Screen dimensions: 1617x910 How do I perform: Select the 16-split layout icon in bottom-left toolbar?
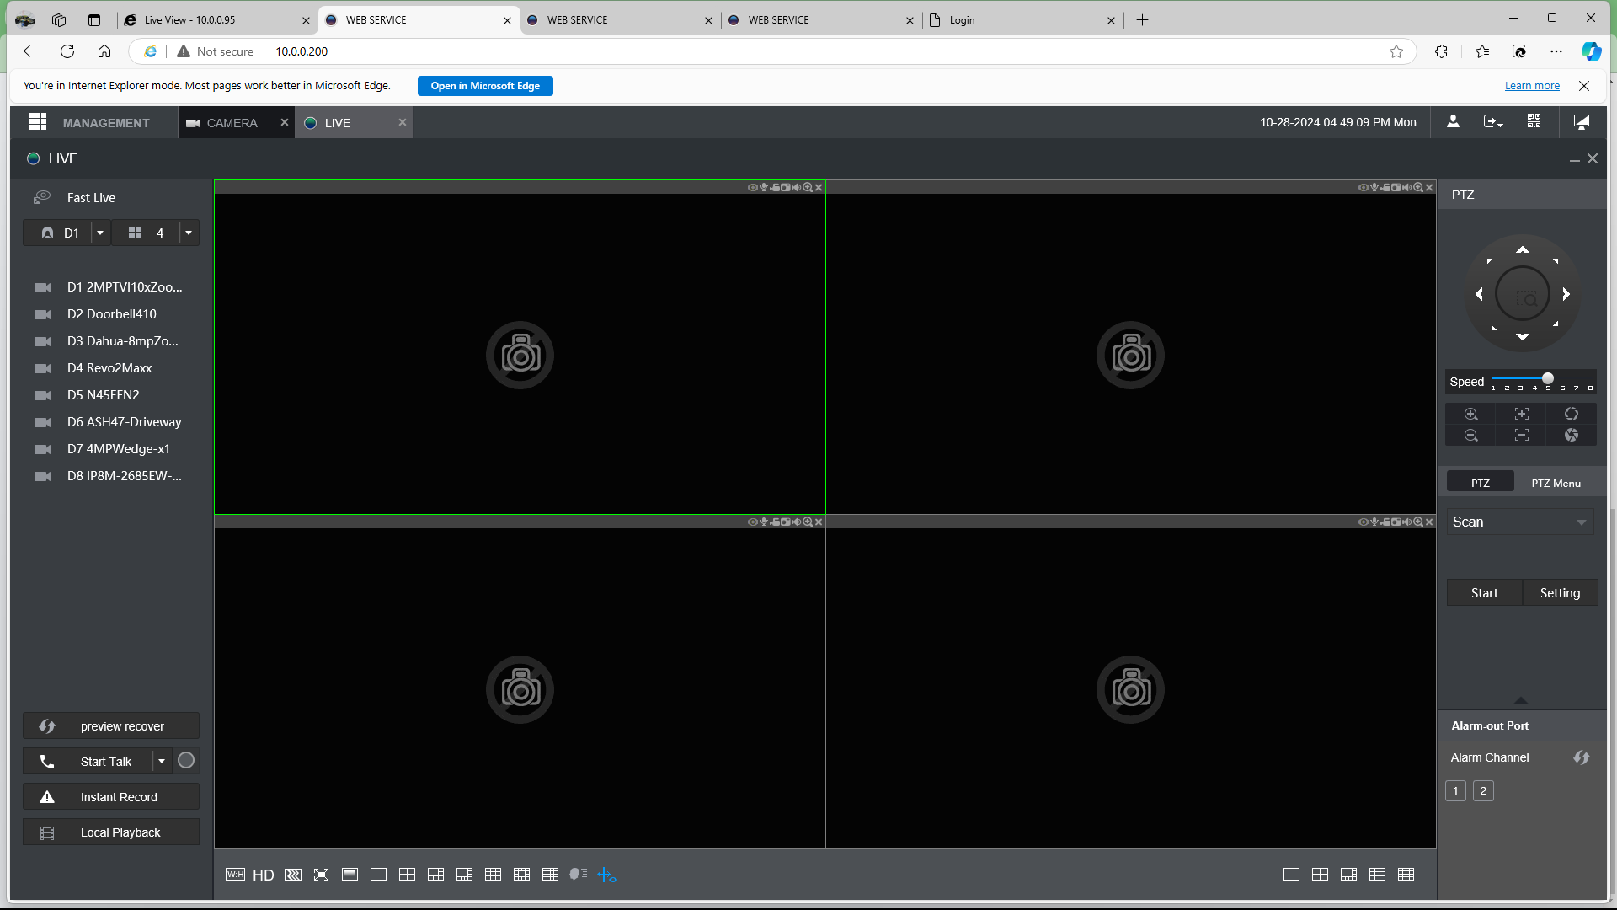550,875
